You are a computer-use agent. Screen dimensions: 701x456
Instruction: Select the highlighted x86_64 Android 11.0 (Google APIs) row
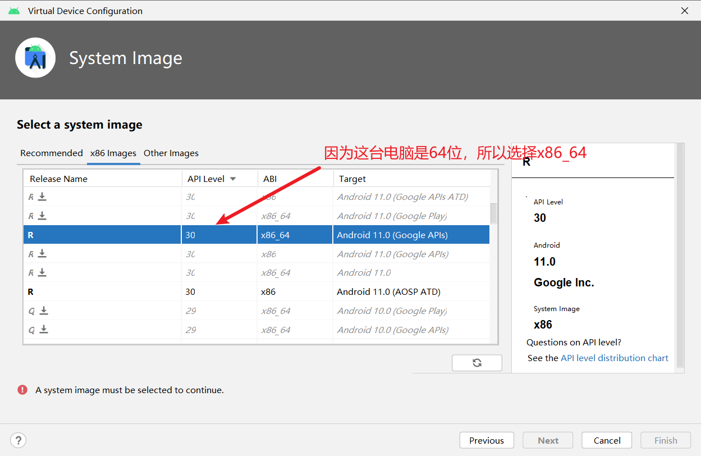[x=256, y=235]
